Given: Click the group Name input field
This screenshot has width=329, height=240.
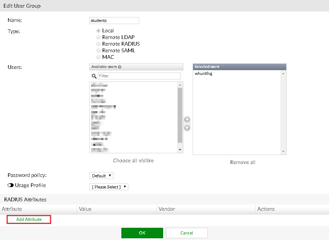Looking at the screenshot, I should point(114,21).
